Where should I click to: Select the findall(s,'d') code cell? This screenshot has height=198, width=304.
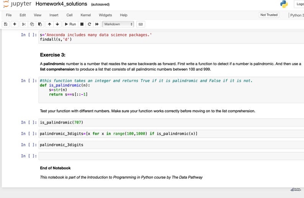171,37
